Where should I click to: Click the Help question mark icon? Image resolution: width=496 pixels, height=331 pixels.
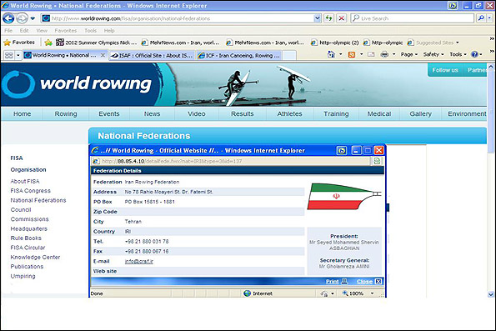click(x=474, y=54)
